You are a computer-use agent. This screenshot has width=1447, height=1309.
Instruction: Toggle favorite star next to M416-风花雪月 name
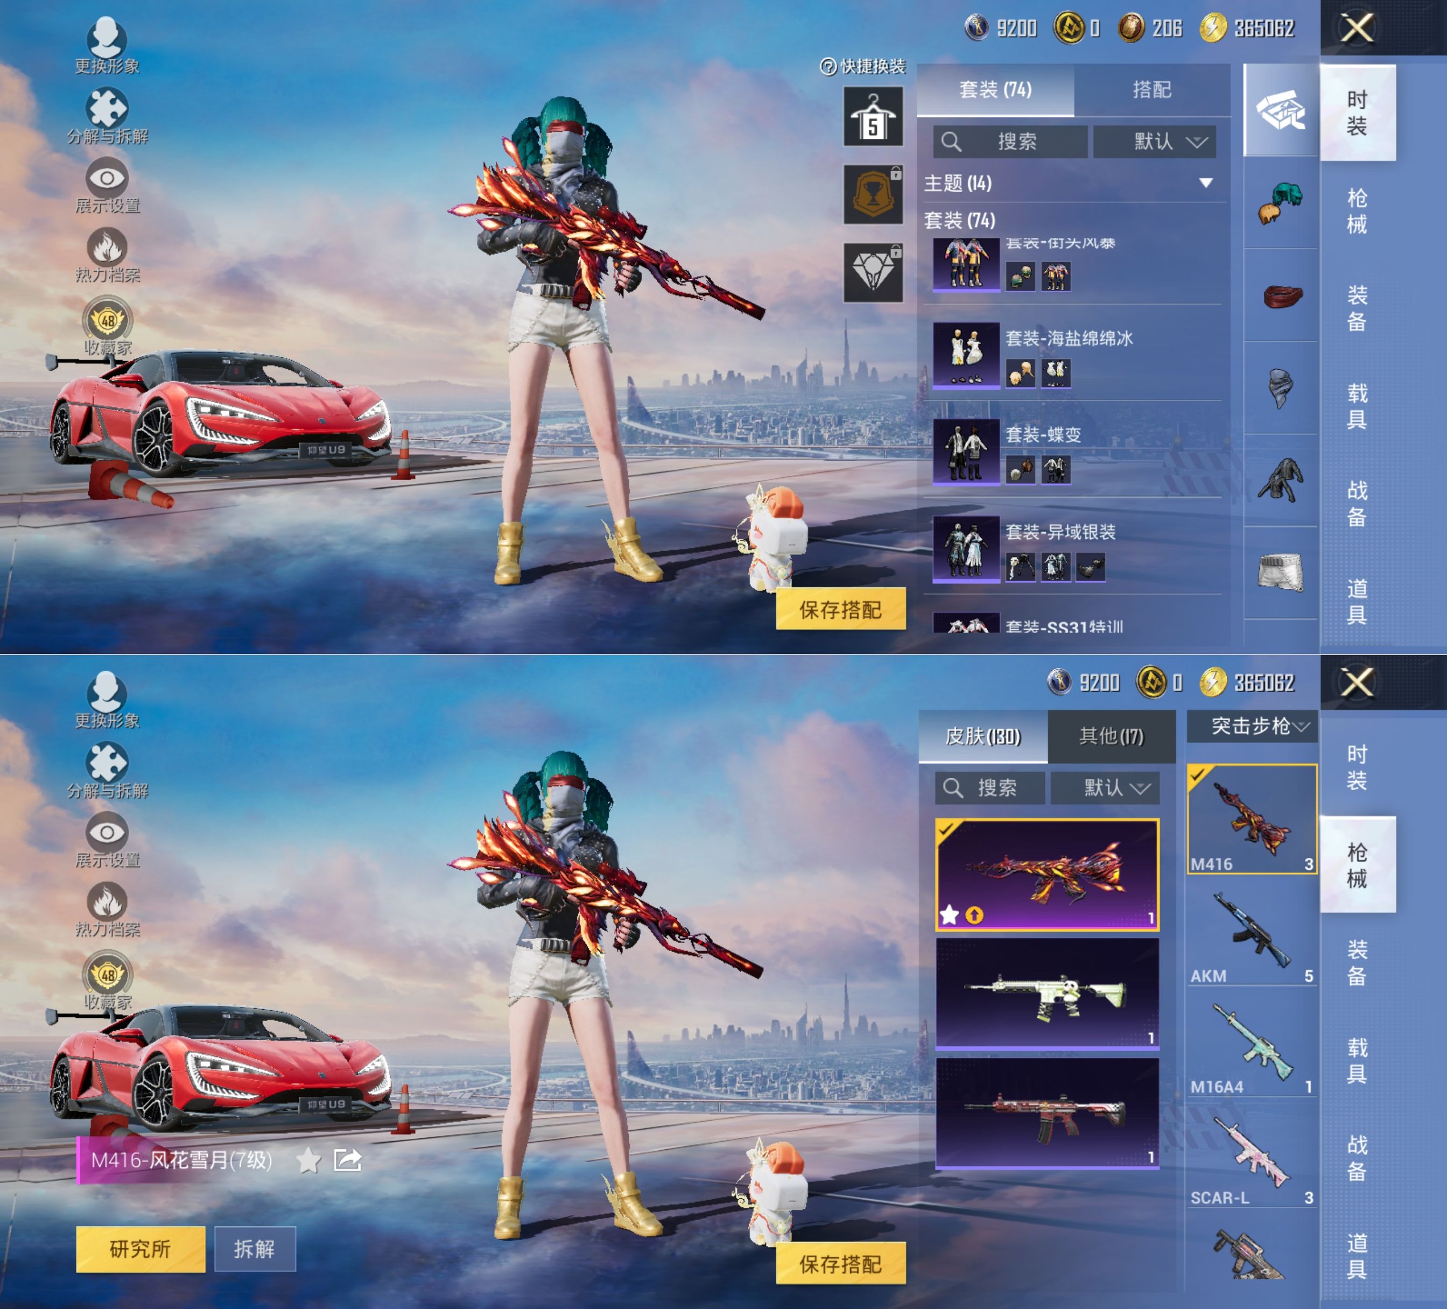[308, 1160]
